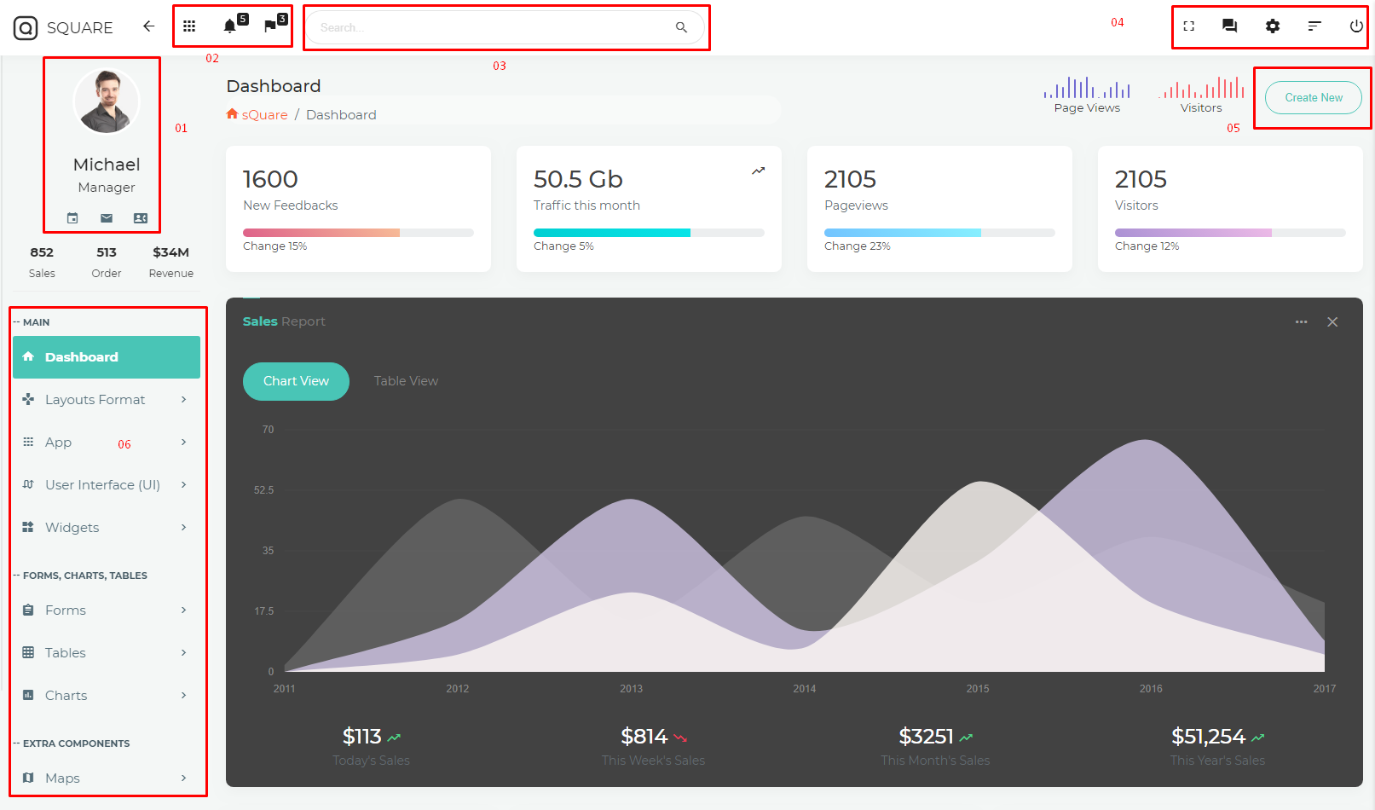
Task: Click the Create New button
Action: (1313, 98)
